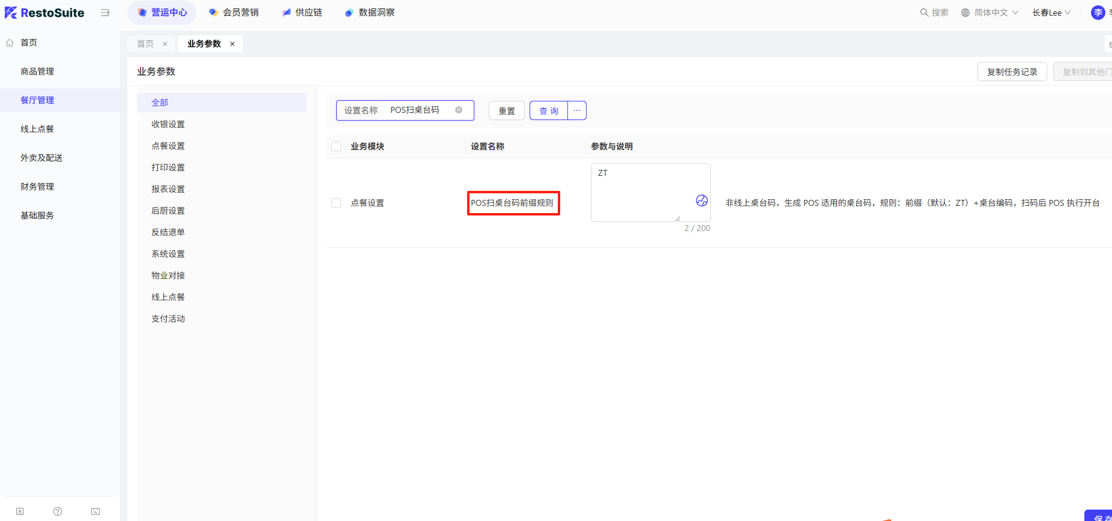
Task: Collapse the sidebar menu icon
Action: click(x=105, y=13)
